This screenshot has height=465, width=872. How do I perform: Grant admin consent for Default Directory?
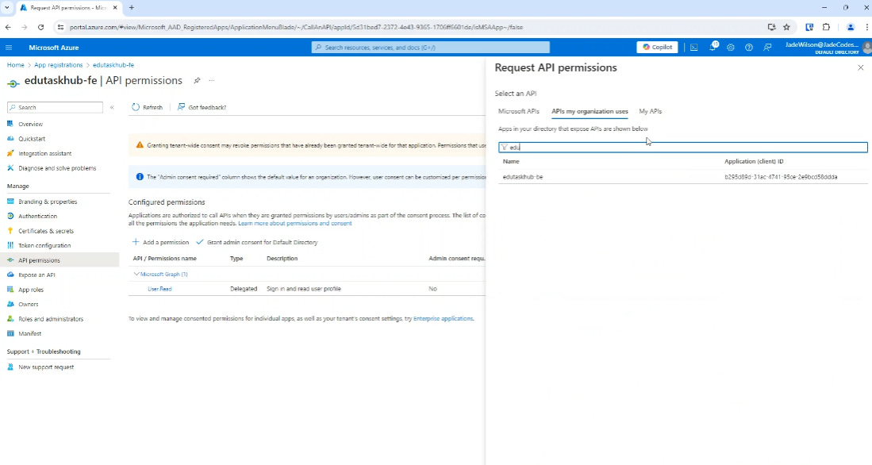pos(257,243)
